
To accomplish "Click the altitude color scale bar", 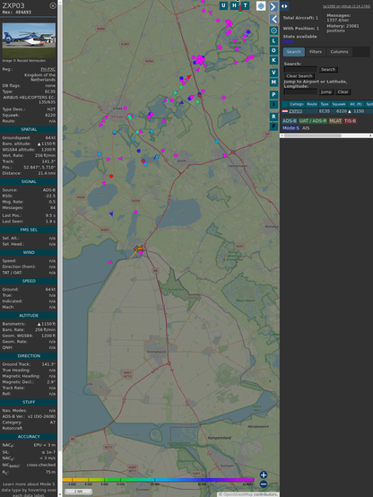I will pyautogui.click(x=158, y=480).
